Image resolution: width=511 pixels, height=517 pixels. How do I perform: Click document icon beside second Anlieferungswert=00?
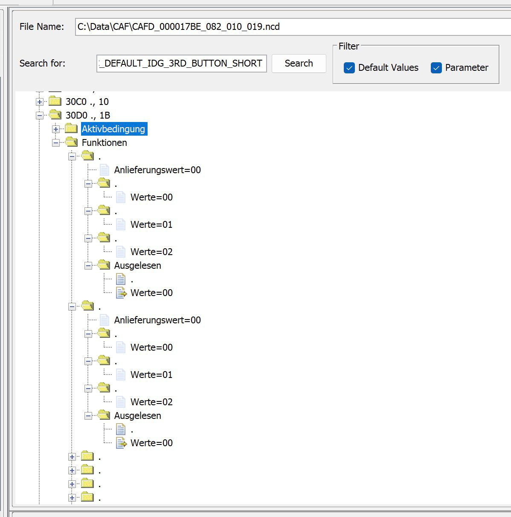point(104,320)
